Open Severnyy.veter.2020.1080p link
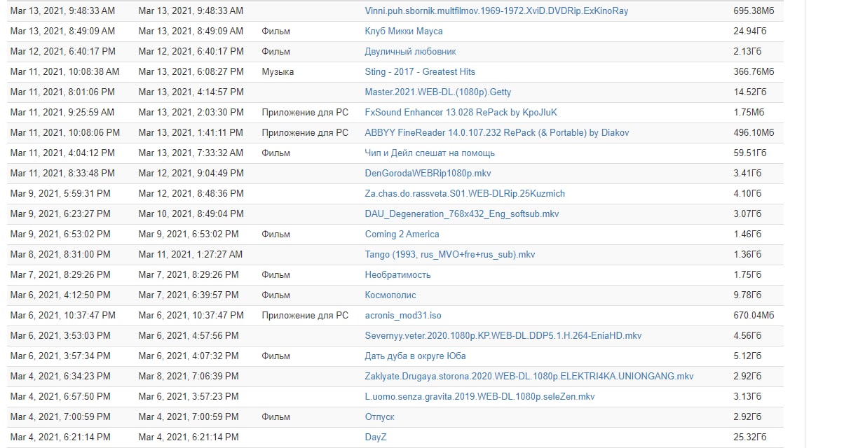Viewport: 844px width, 448px height. pyautogui.click(x=503, y=336)
